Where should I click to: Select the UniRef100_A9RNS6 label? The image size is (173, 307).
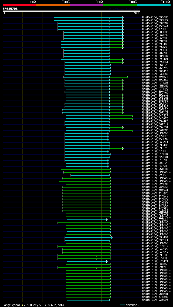(155, 47)
